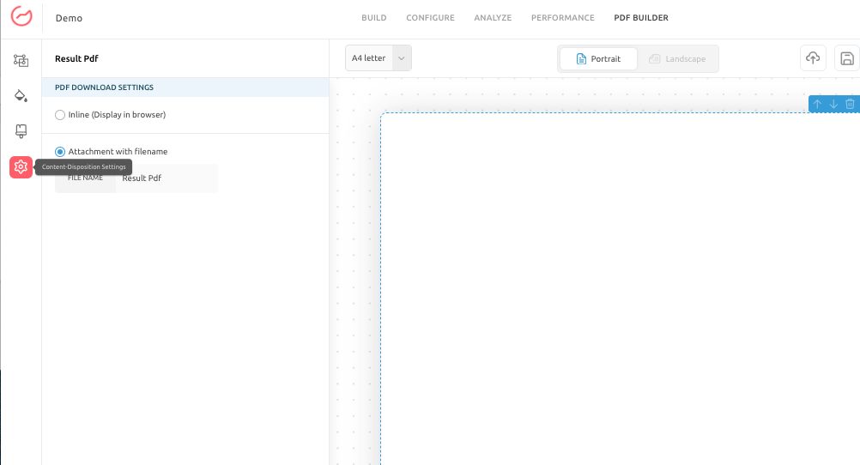Screen dimensions: 860x465
Task: Go to the CONFIGURE tab
Action: point(431,17)
